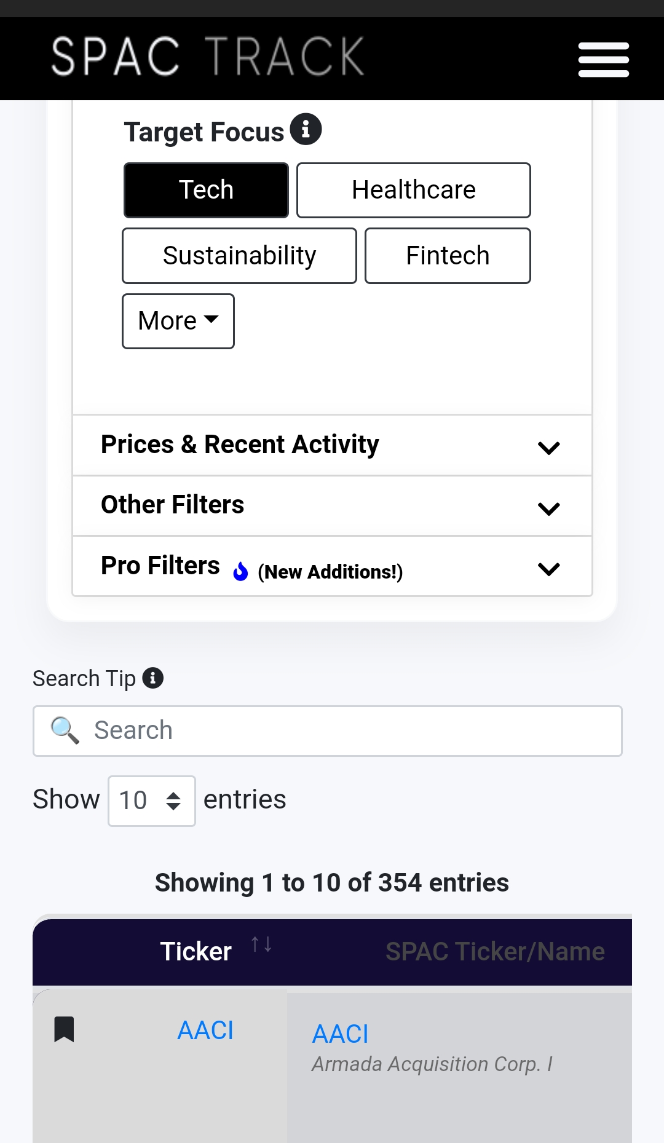Screen dimensions: 664x1143
Task: Open the More focus dropdown
Action: click(178, 321)
